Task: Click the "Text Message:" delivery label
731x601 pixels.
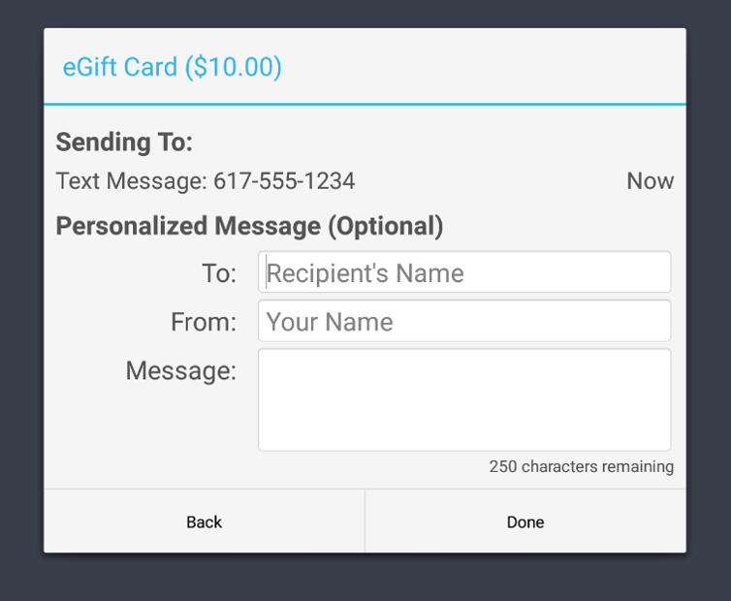Action: [132, 181]
